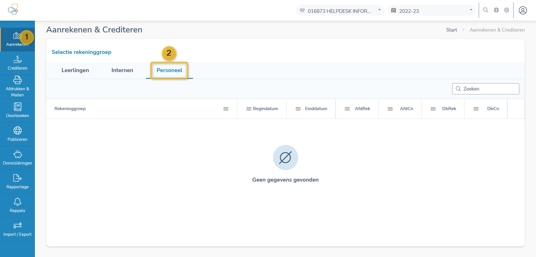This screenshot has width=536, height=257.
Task: Open Rekeninggroep column menu
Action: pos(226,109)
